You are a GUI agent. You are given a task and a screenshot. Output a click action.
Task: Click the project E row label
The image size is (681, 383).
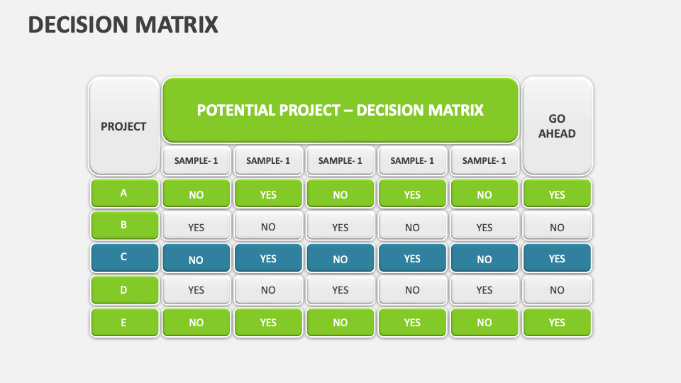click(124, 322)
